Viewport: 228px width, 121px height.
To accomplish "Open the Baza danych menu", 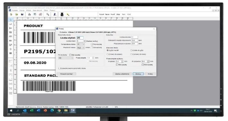I will click(x=37, y=11).
